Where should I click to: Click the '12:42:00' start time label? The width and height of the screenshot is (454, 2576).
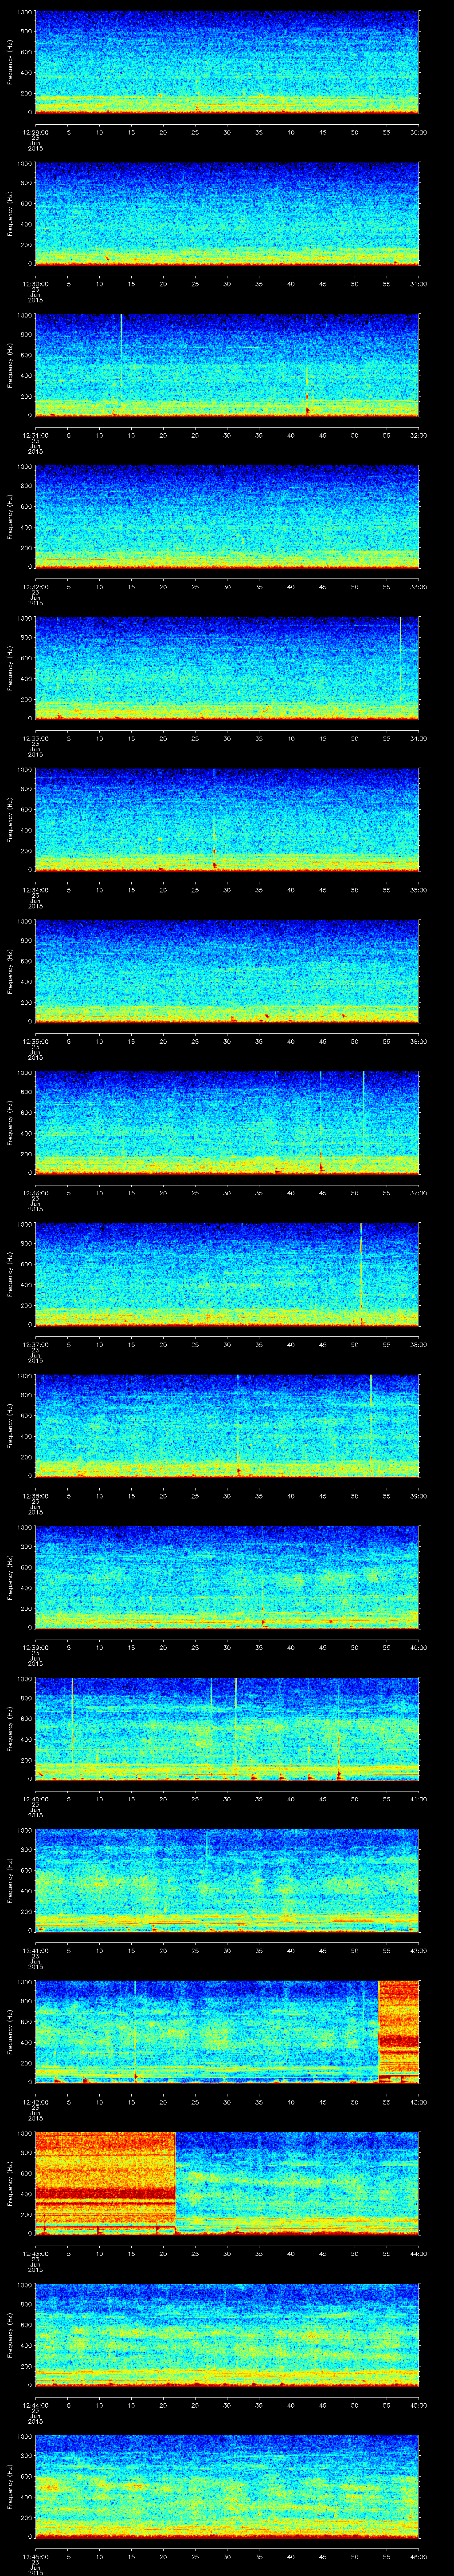point(35,2101)
